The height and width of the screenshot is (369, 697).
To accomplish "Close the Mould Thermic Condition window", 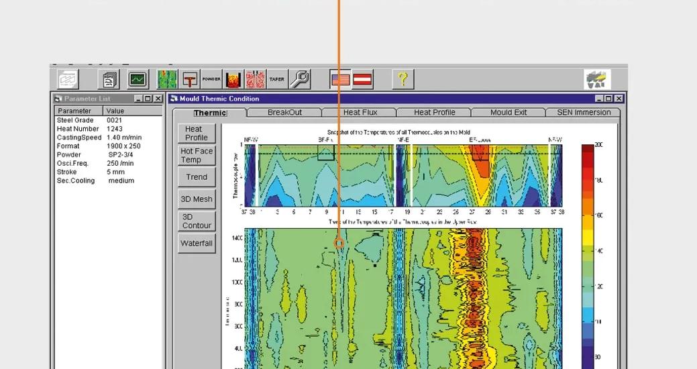I will [619, 99].
